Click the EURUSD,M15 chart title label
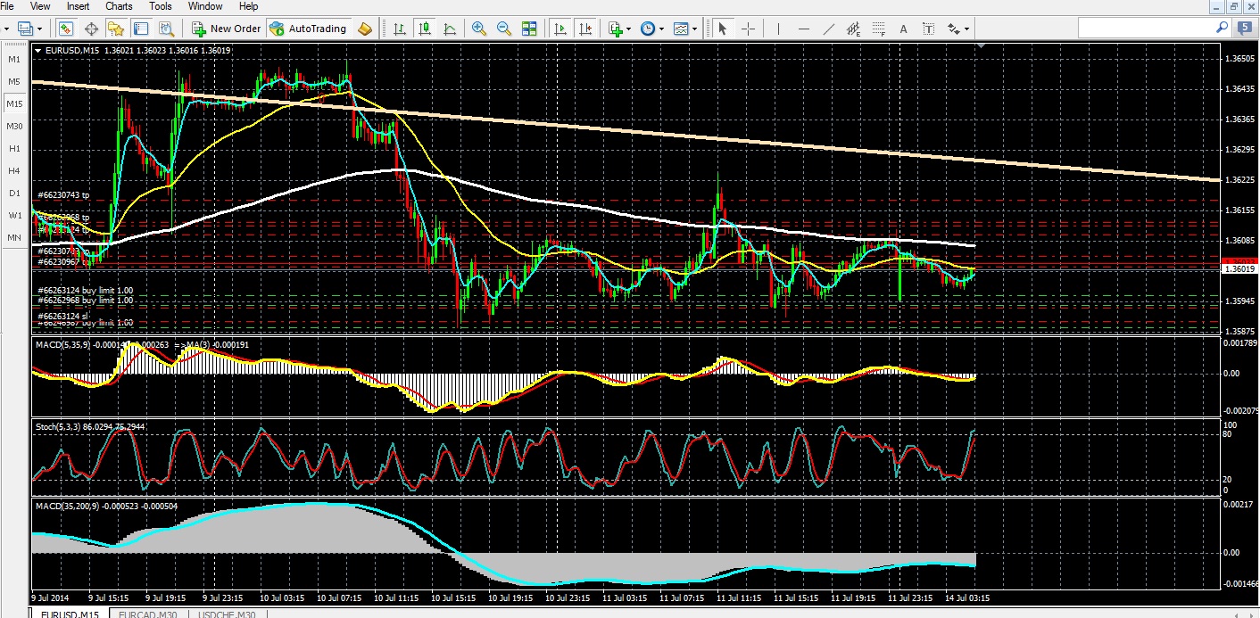The width and height of the screenshot is (1260, 618). click(73, 51)
